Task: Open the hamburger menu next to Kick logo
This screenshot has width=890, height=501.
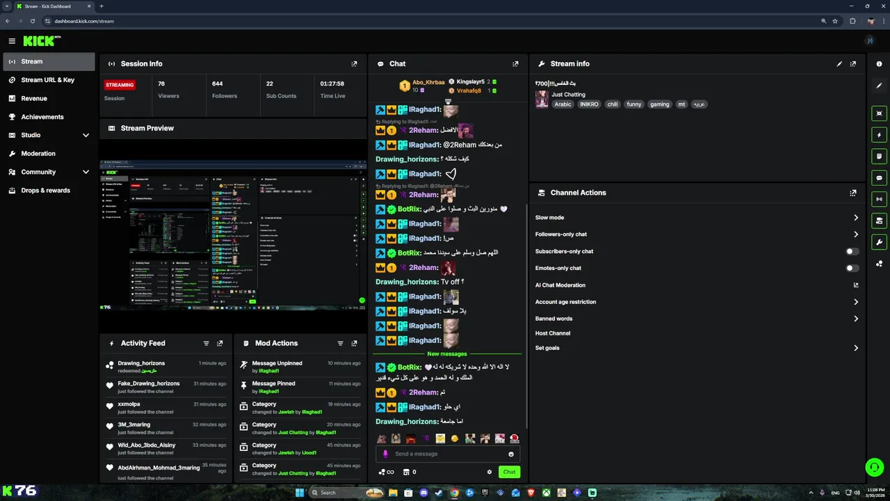Action: pos(12,41)
